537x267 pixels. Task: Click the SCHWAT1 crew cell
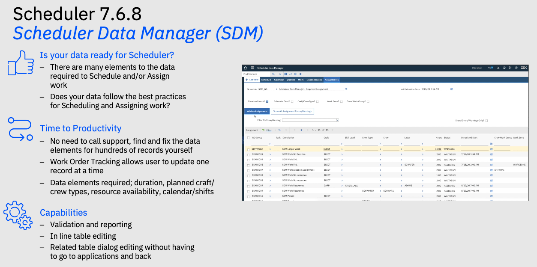pyautogui.click(x=388, y=191)
